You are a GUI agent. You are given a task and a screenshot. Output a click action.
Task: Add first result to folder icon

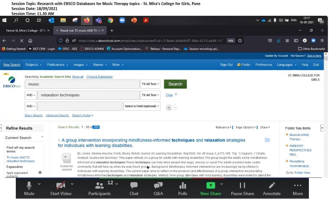pos(267,140)
